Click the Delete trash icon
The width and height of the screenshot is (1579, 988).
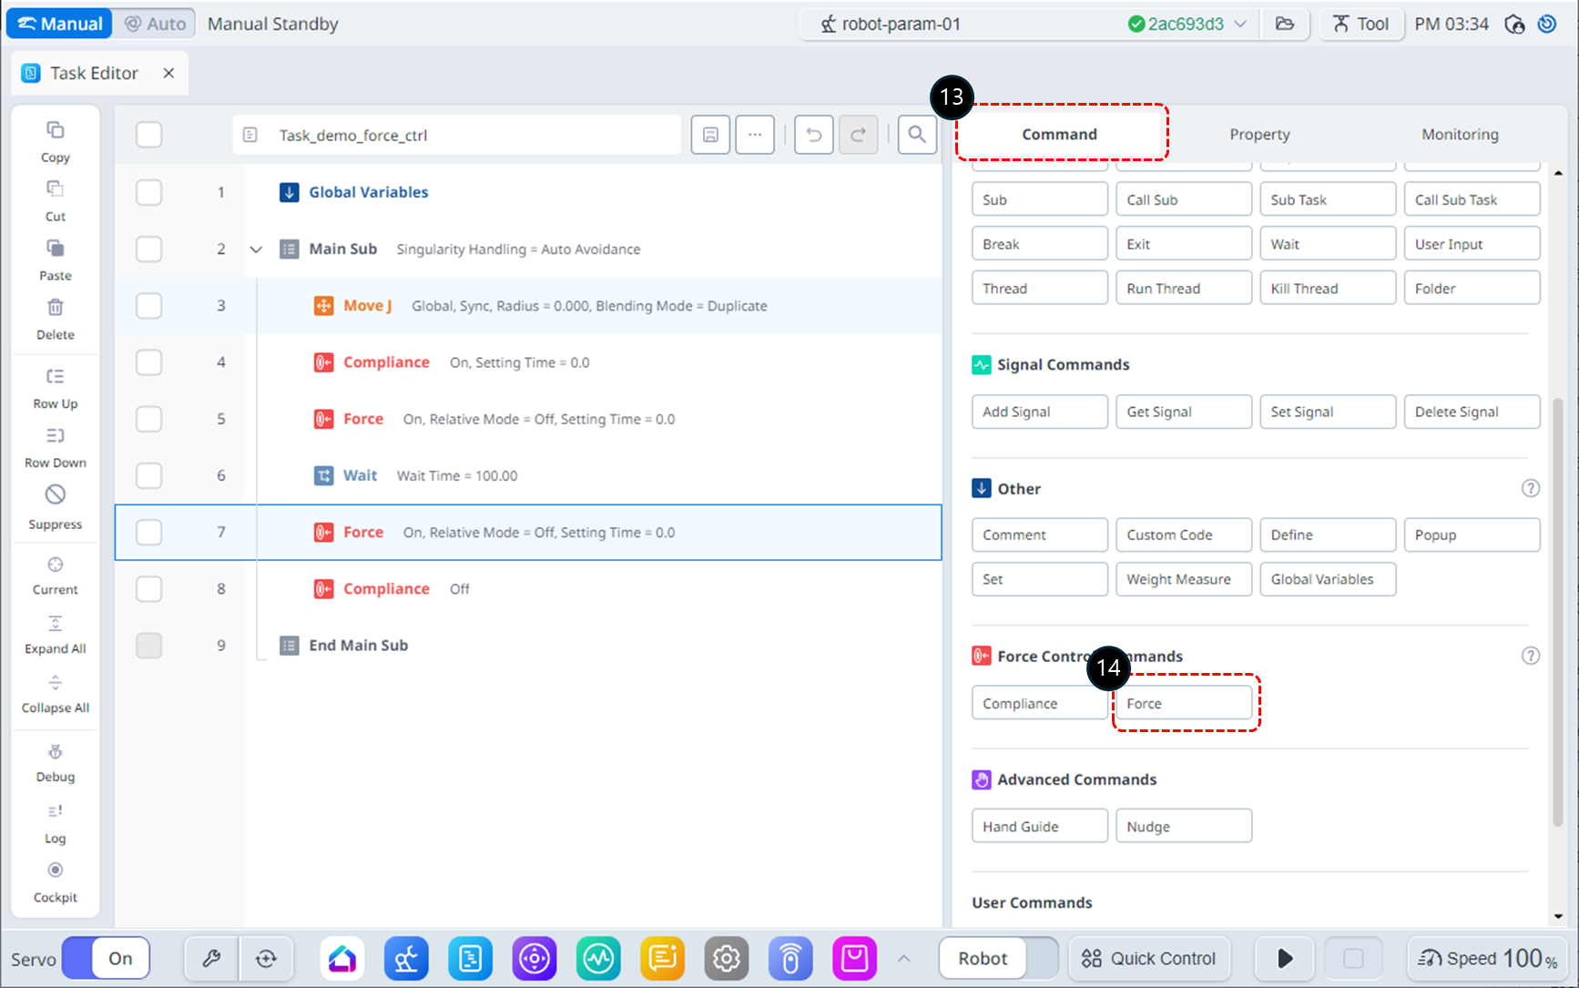[55, 308]
